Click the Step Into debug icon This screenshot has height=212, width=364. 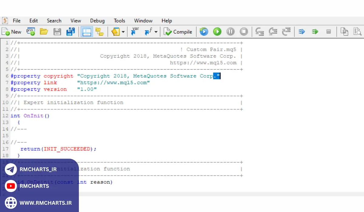click(x=260, y=31)
